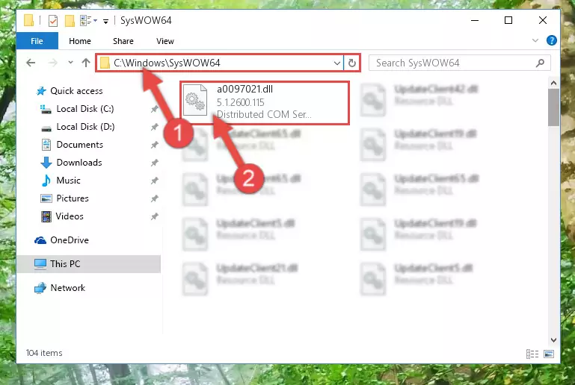
Task: Click the pin icon beside Pictures
Action: pos(154,198)
